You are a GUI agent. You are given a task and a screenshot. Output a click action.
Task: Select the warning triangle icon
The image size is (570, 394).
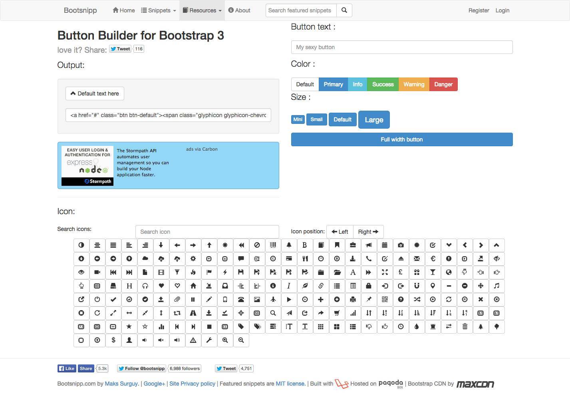pos(193,340)
